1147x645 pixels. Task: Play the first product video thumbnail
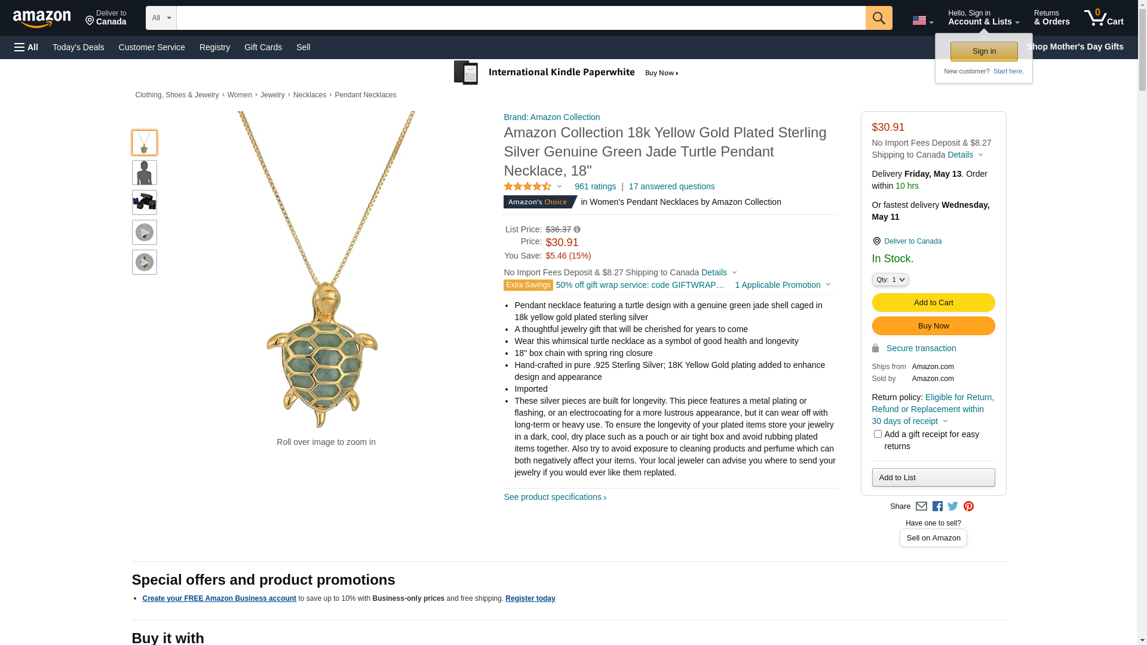point(145,232)
